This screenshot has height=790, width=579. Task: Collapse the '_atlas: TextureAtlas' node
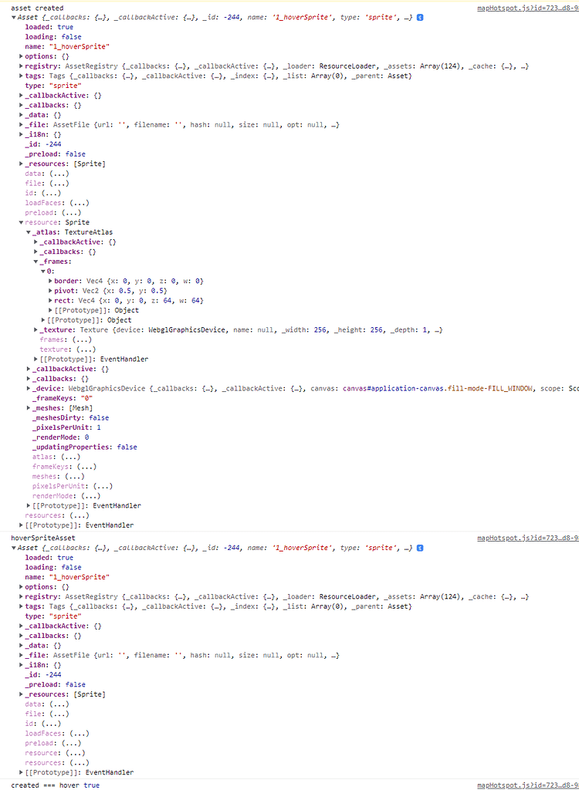pyautogui.click(x=29, y=232)
